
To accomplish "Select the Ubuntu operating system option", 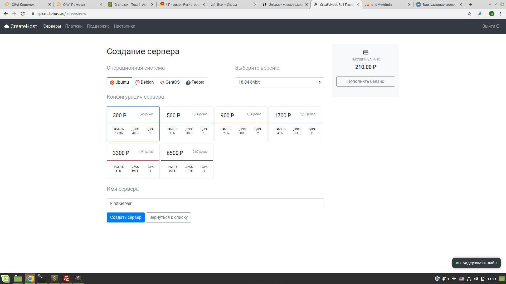I will click(119, 82).
